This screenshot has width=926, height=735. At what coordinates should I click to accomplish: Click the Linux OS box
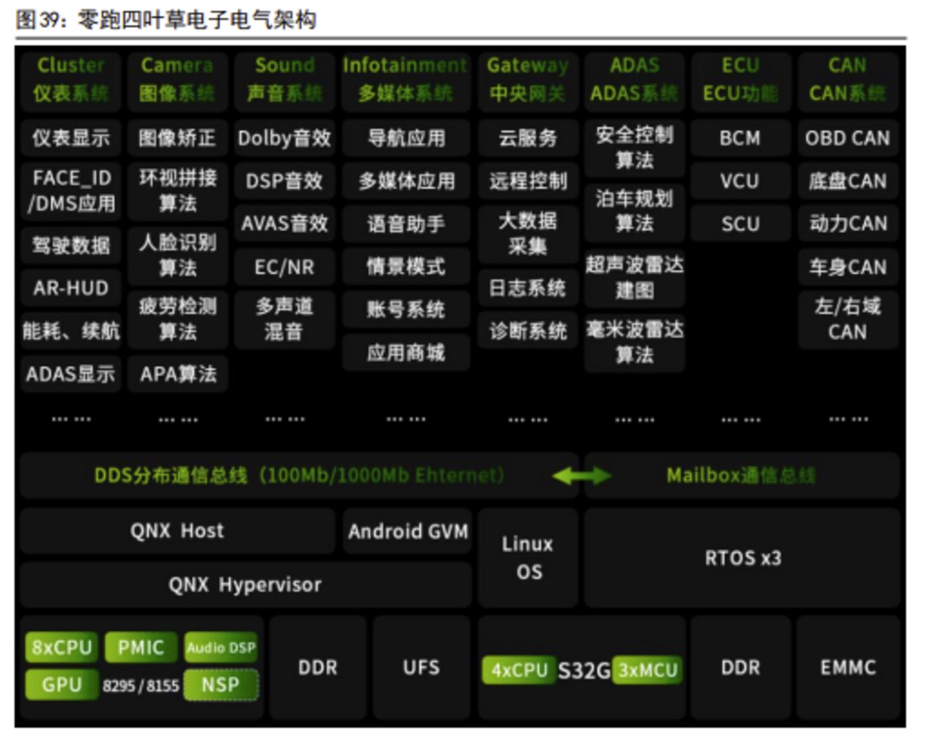pos(528,558)
